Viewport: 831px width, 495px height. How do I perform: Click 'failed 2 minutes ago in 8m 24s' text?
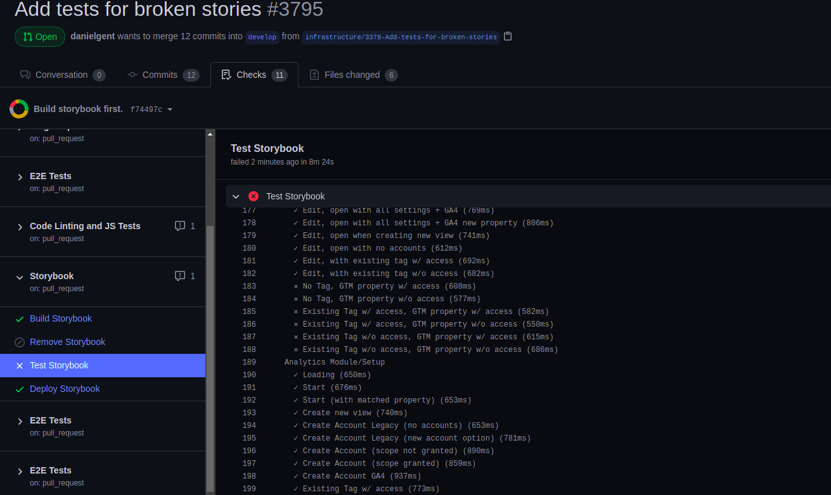(282, 162)
